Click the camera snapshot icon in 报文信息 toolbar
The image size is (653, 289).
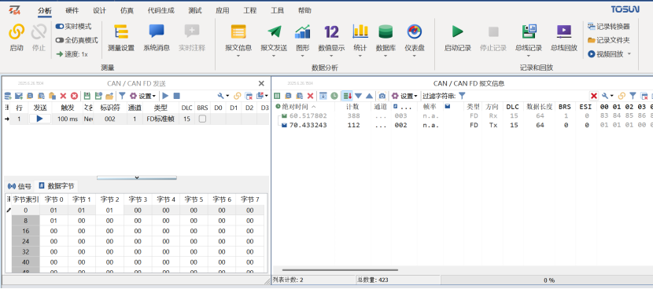(x=382, y=96)
